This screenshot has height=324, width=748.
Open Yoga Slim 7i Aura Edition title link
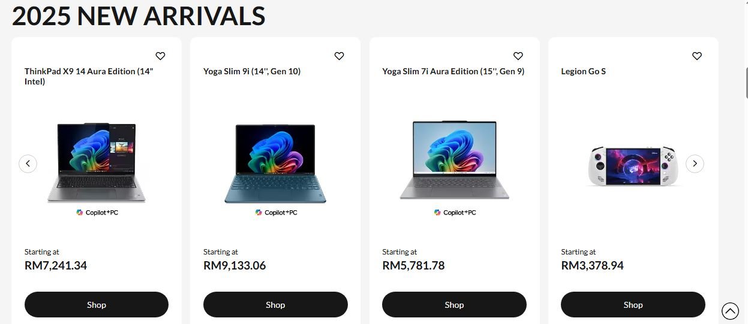click(453, 71)
